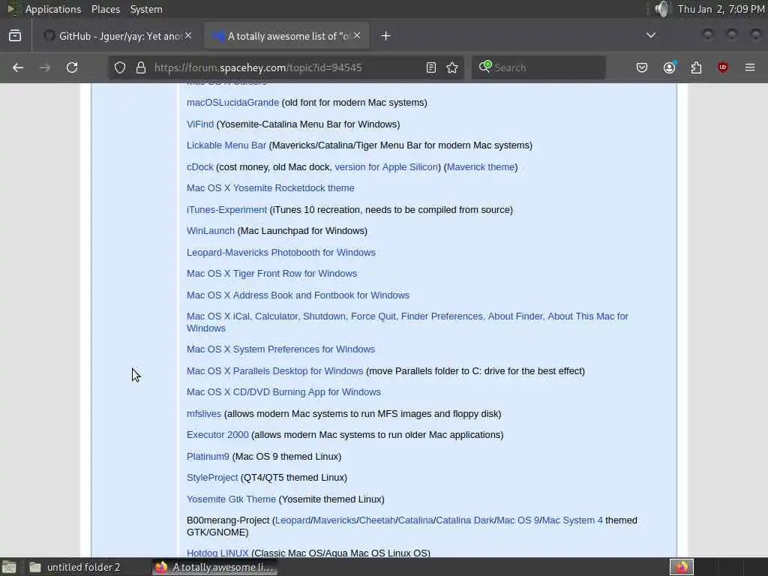Open the Maverick theme link
768x576 pixels.
click(x=481, y=167)
